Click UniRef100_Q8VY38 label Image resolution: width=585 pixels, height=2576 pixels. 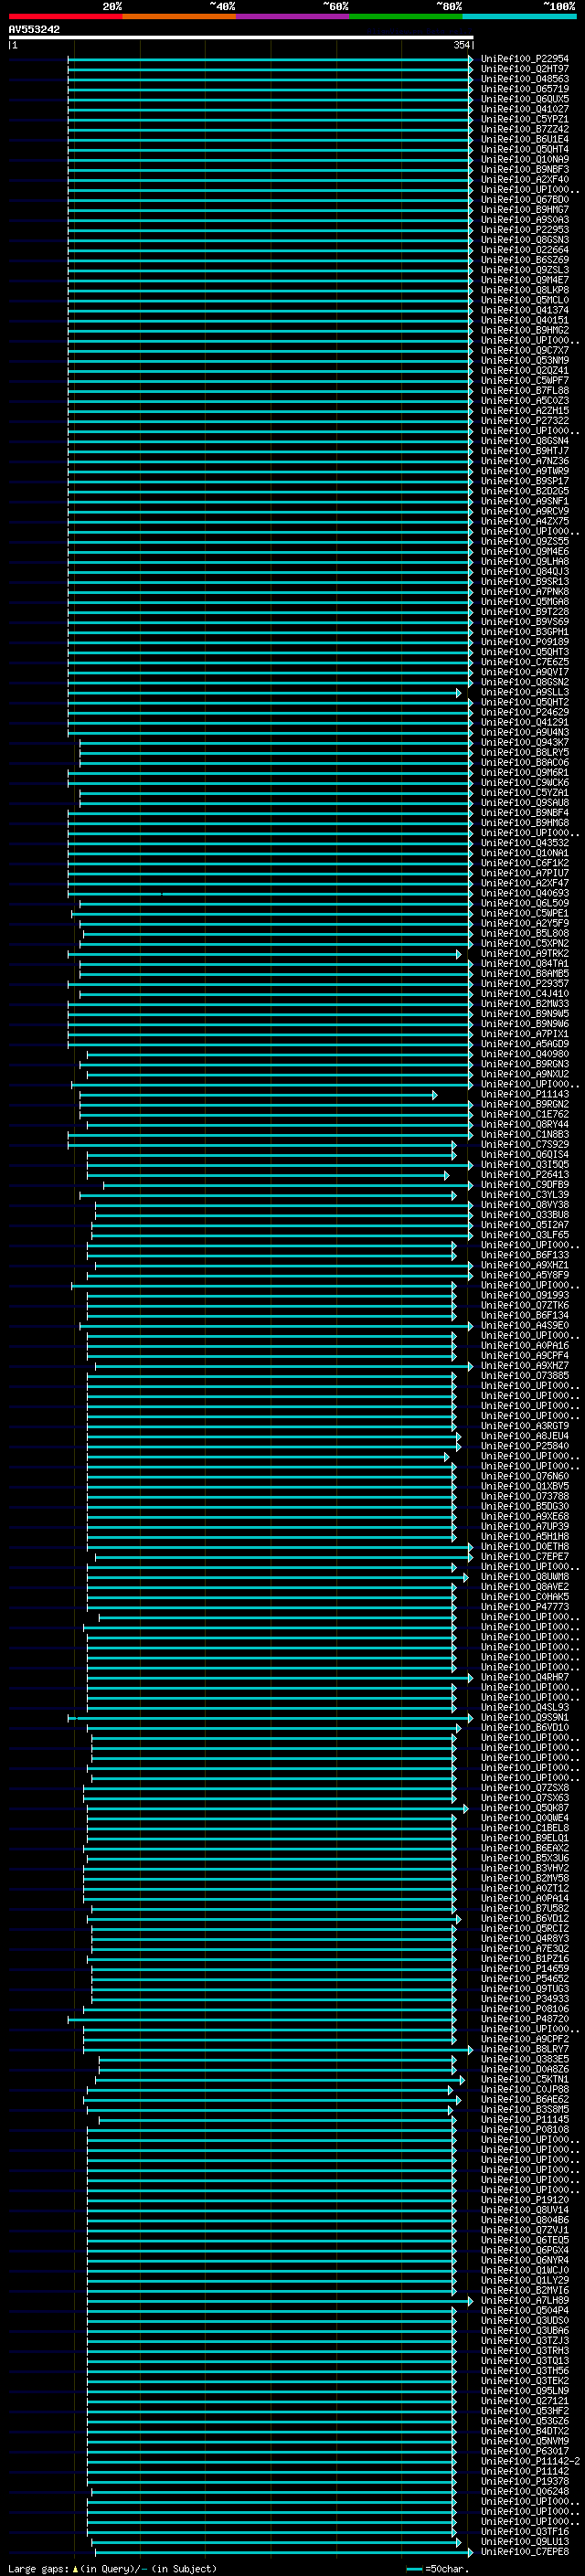point(524,1205)
